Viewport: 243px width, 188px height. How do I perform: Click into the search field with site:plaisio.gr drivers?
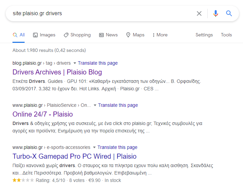click(x=102, y=13)
